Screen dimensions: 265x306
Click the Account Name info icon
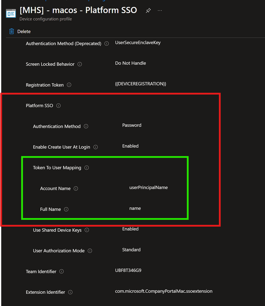click(76, 188)
